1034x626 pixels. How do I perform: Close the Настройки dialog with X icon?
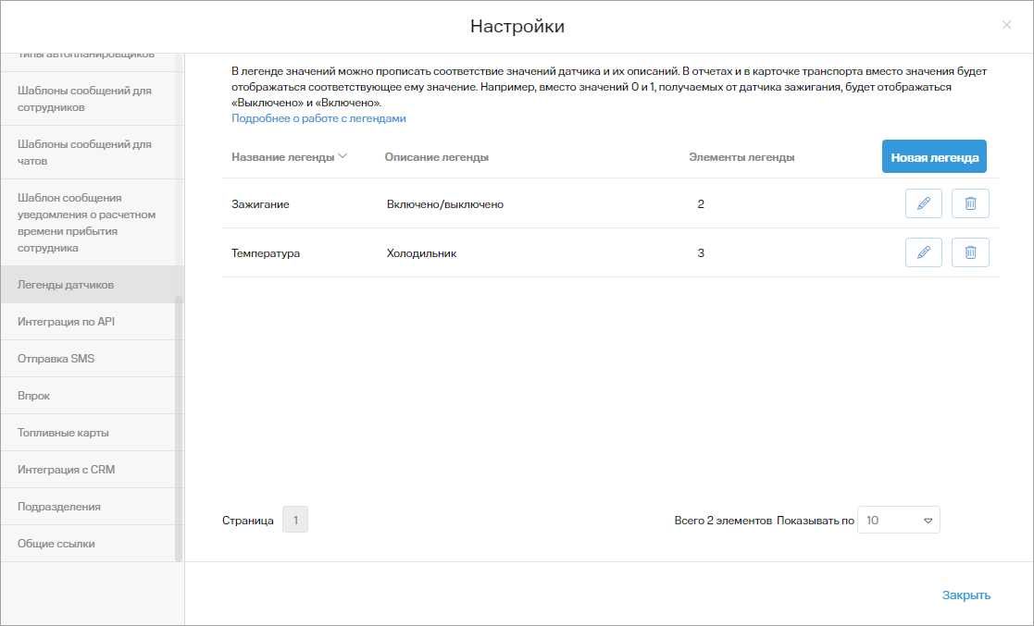pos(1006,25)
